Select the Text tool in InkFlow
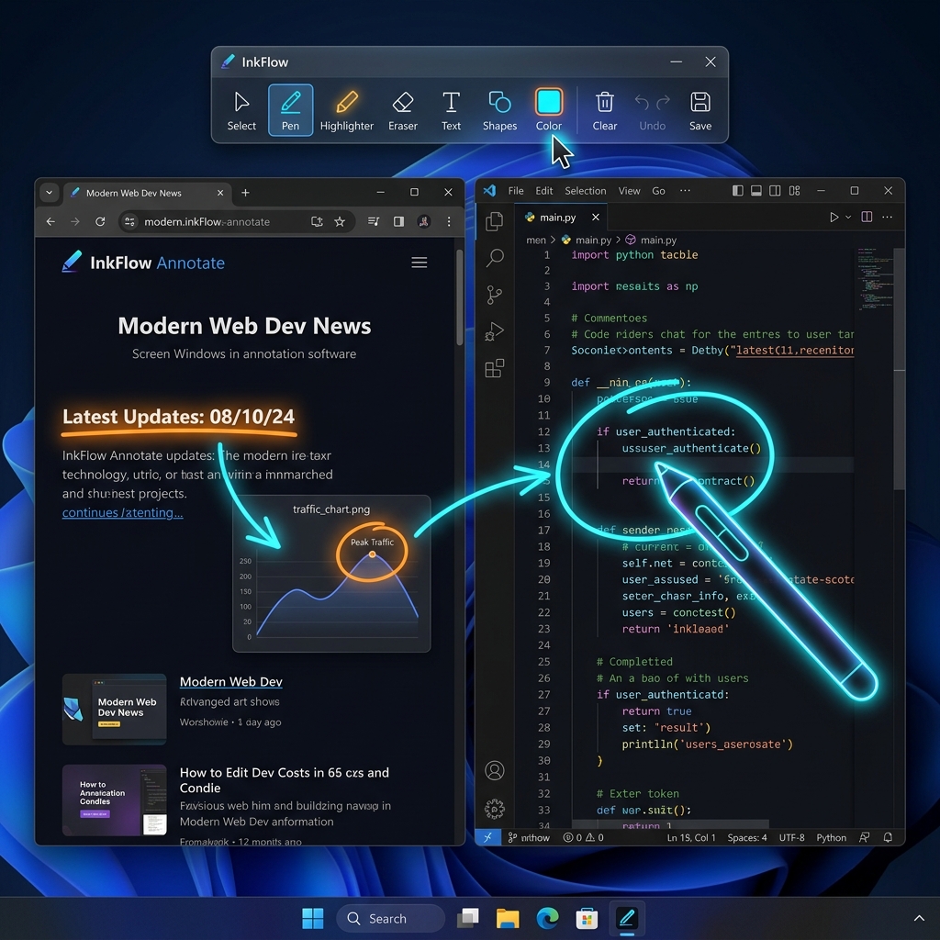 tap(451, 111)
